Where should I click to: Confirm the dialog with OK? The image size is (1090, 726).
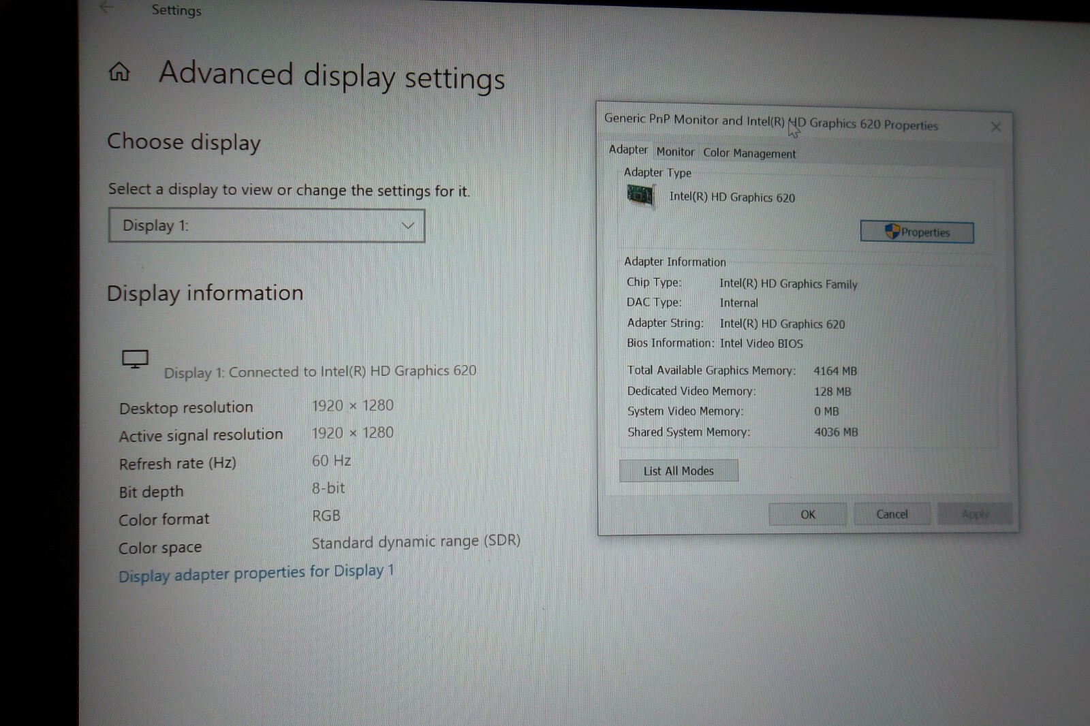pos(807,514)
